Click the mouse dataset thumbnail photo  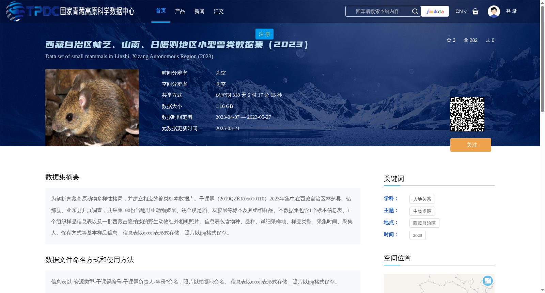(92, 108)
